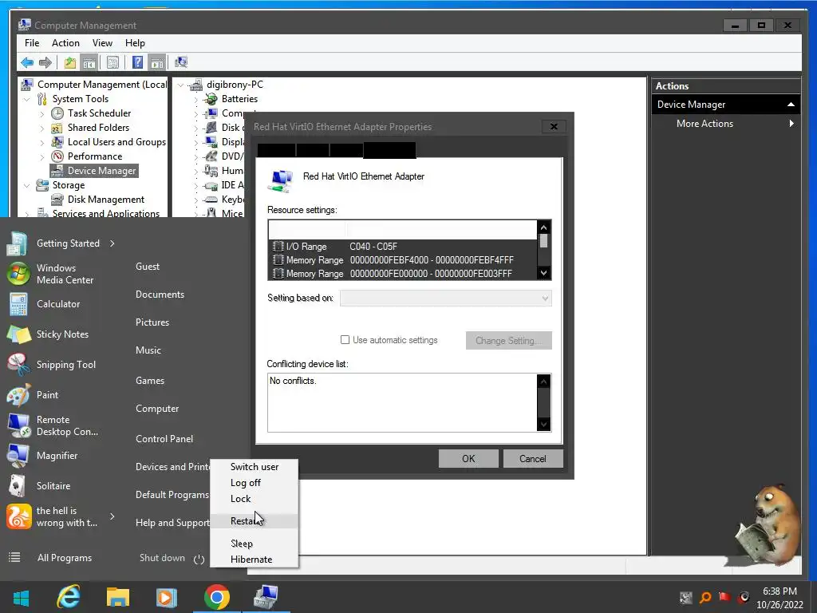The image size is (817, 613).
Task: Open the Action menu
Action: [65, 43]
